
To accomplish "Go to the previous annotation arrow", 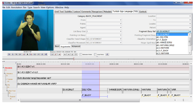I will pos(65,54).
